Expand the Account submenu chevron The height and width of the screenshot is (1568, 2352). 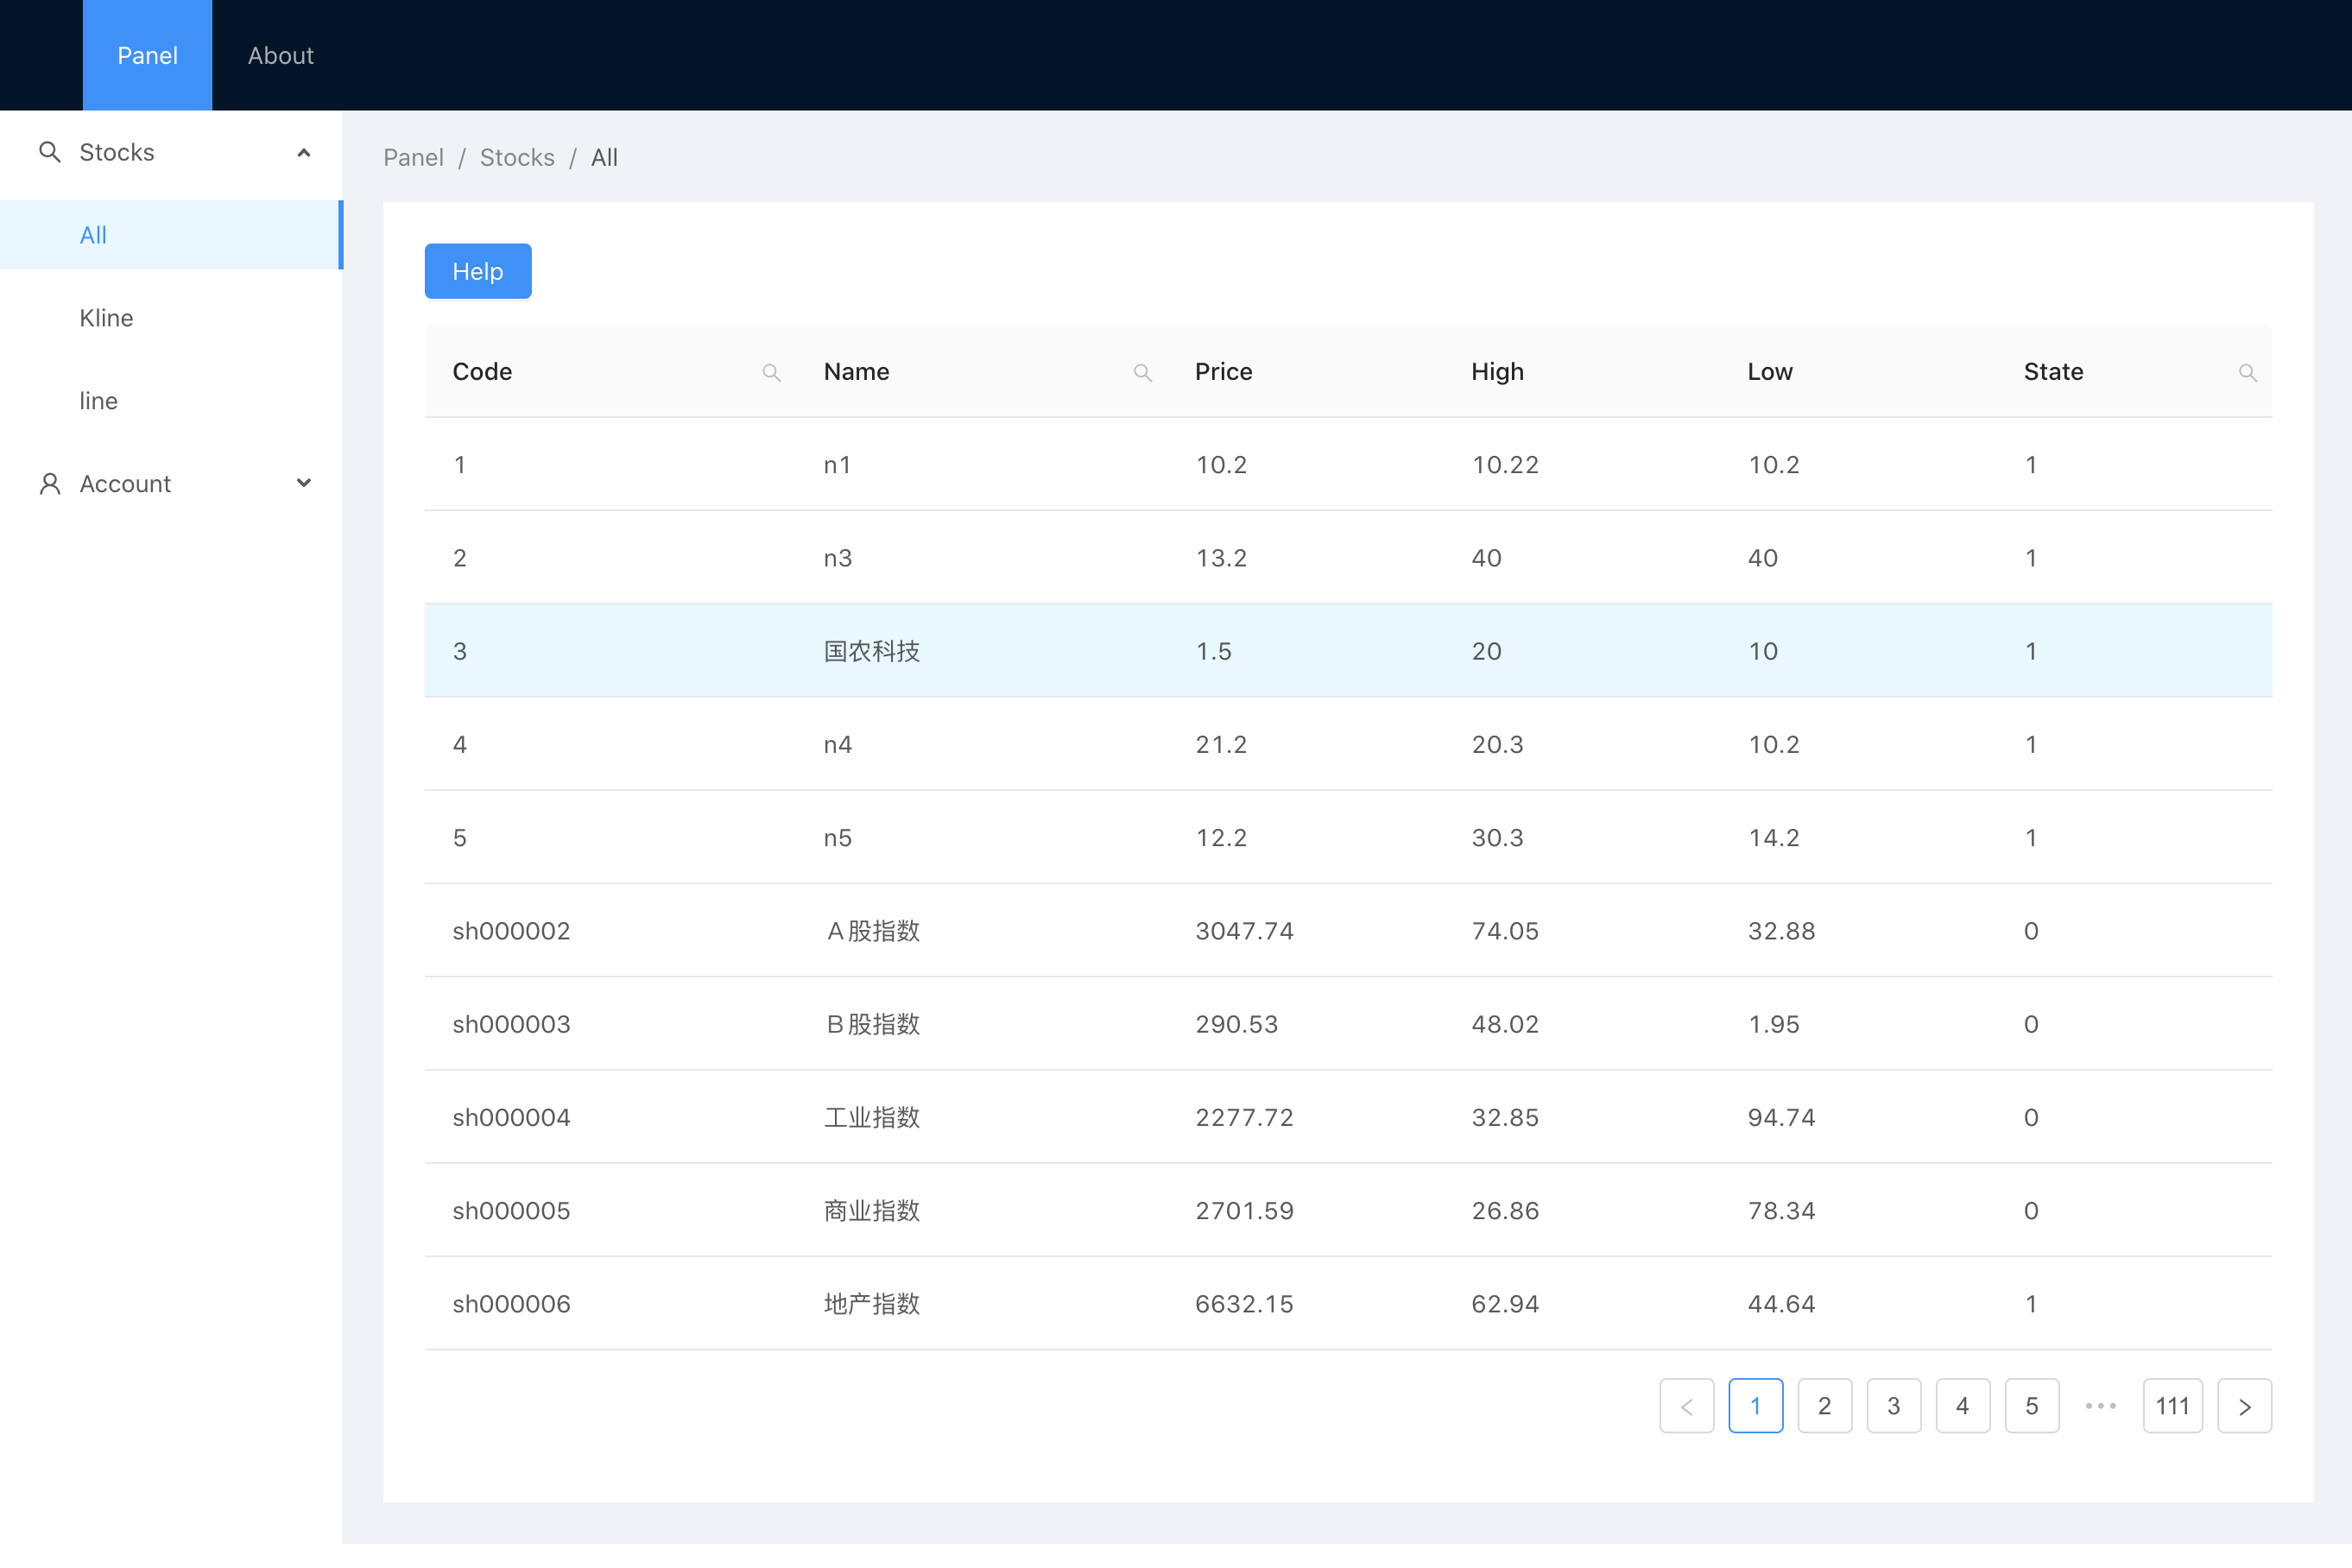[x=304, y=483]
